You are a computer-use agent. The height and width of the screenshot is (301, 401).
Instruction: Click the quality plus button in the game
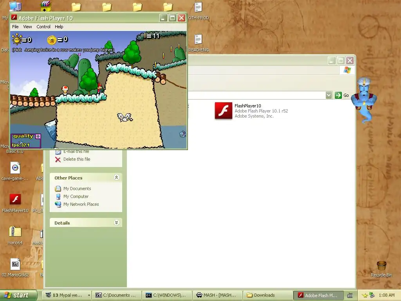38,136
